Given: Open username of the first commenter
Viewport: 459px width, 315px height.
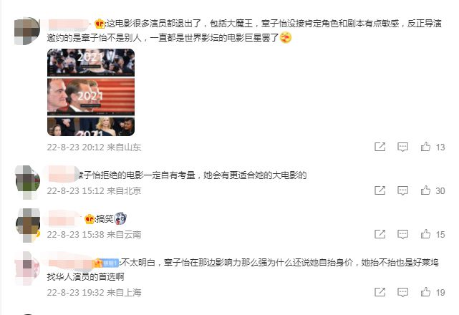Looking at the screenshot, I should (68, 24).
